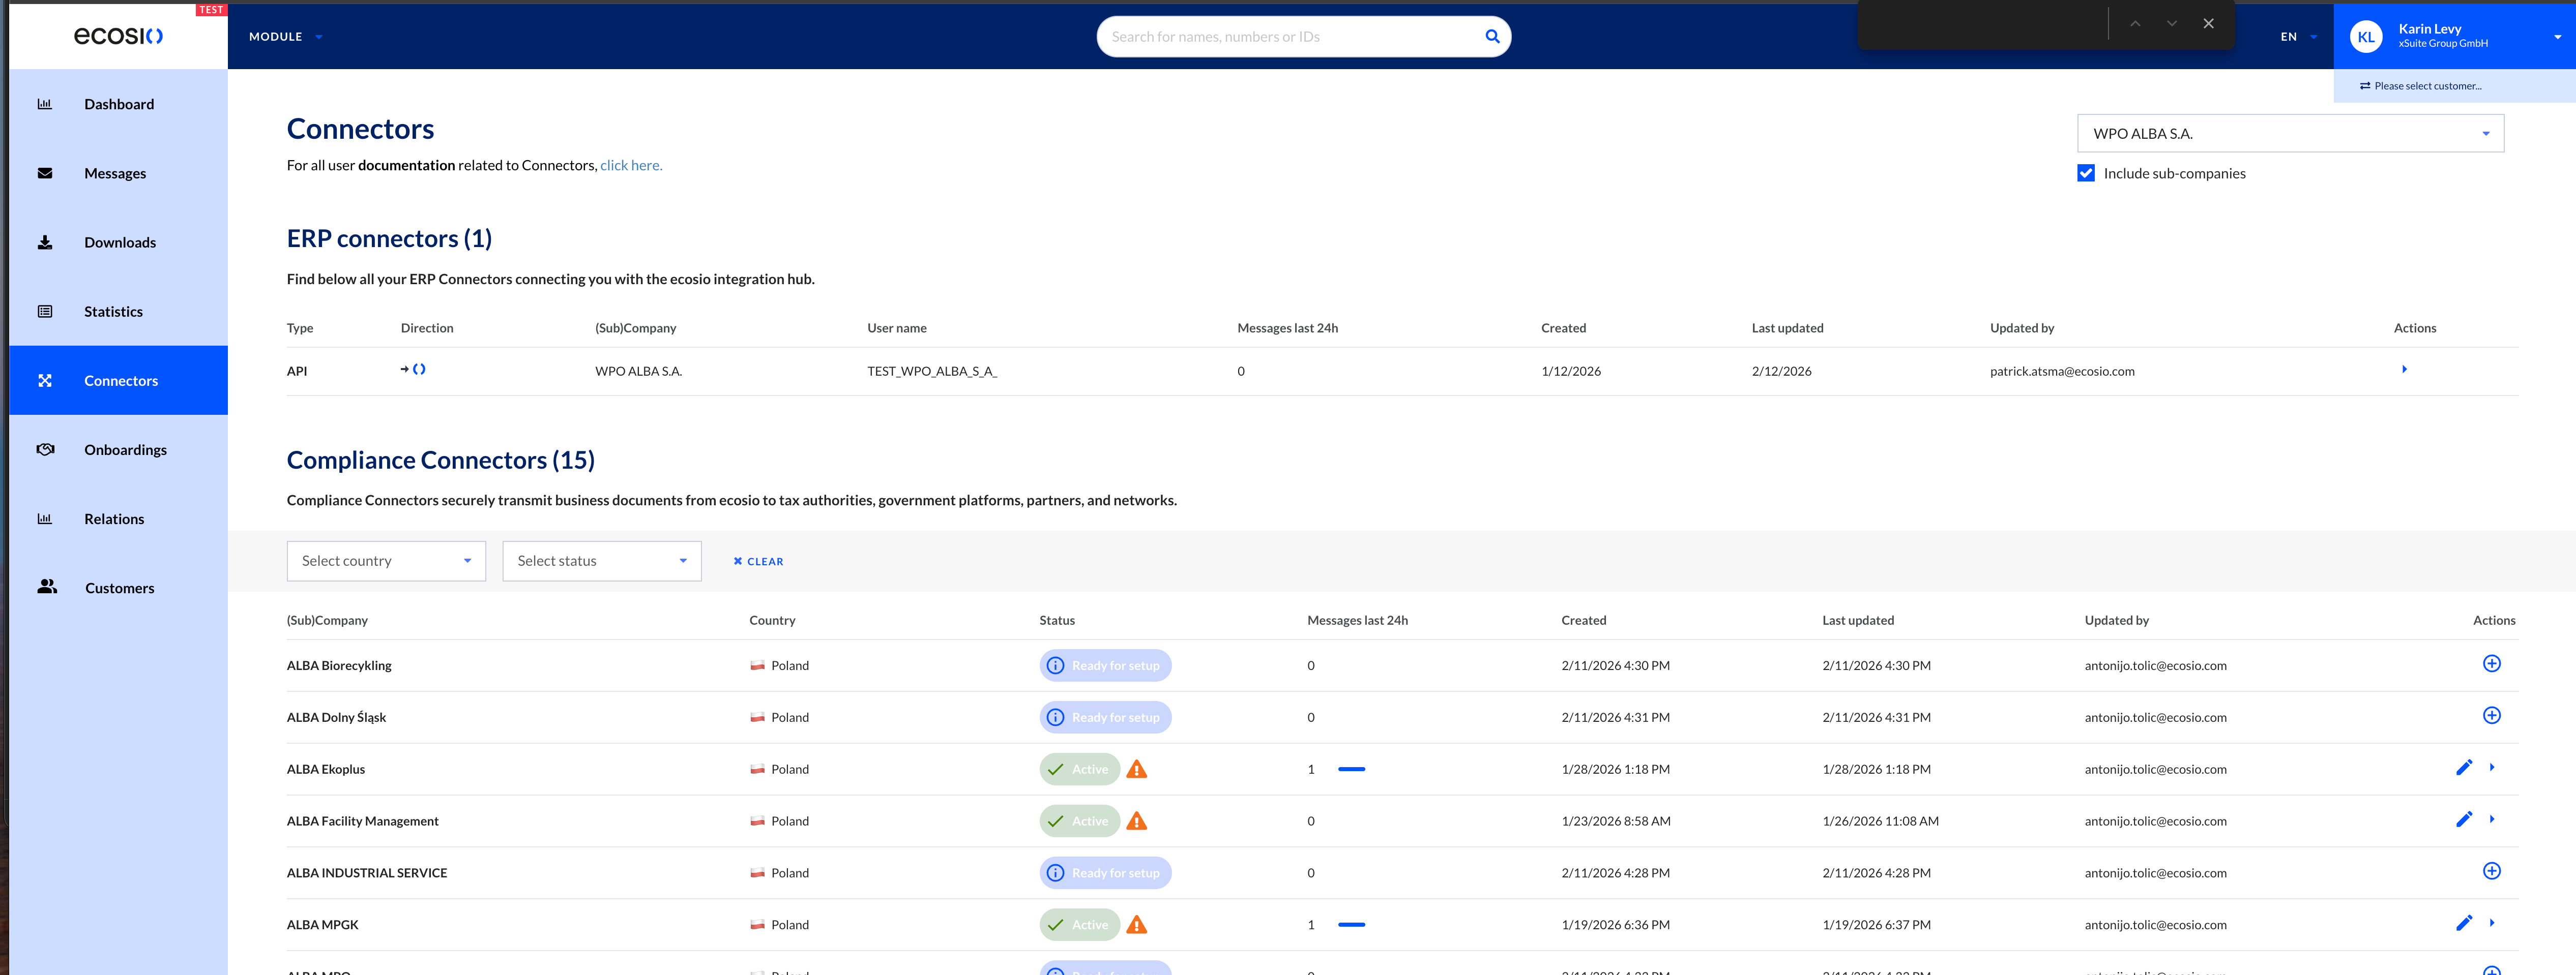Click the Relations chart icon
The height and width of the screenshot is (975, 2576).
pyautogui.click(x=45, y=519)
